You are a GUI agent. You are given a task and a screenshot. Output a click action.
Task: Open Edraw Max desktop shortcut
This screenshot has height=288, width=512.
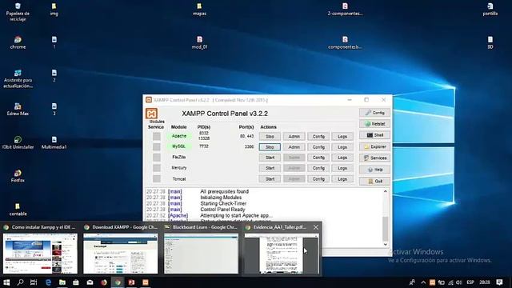(x=18, y=110)
